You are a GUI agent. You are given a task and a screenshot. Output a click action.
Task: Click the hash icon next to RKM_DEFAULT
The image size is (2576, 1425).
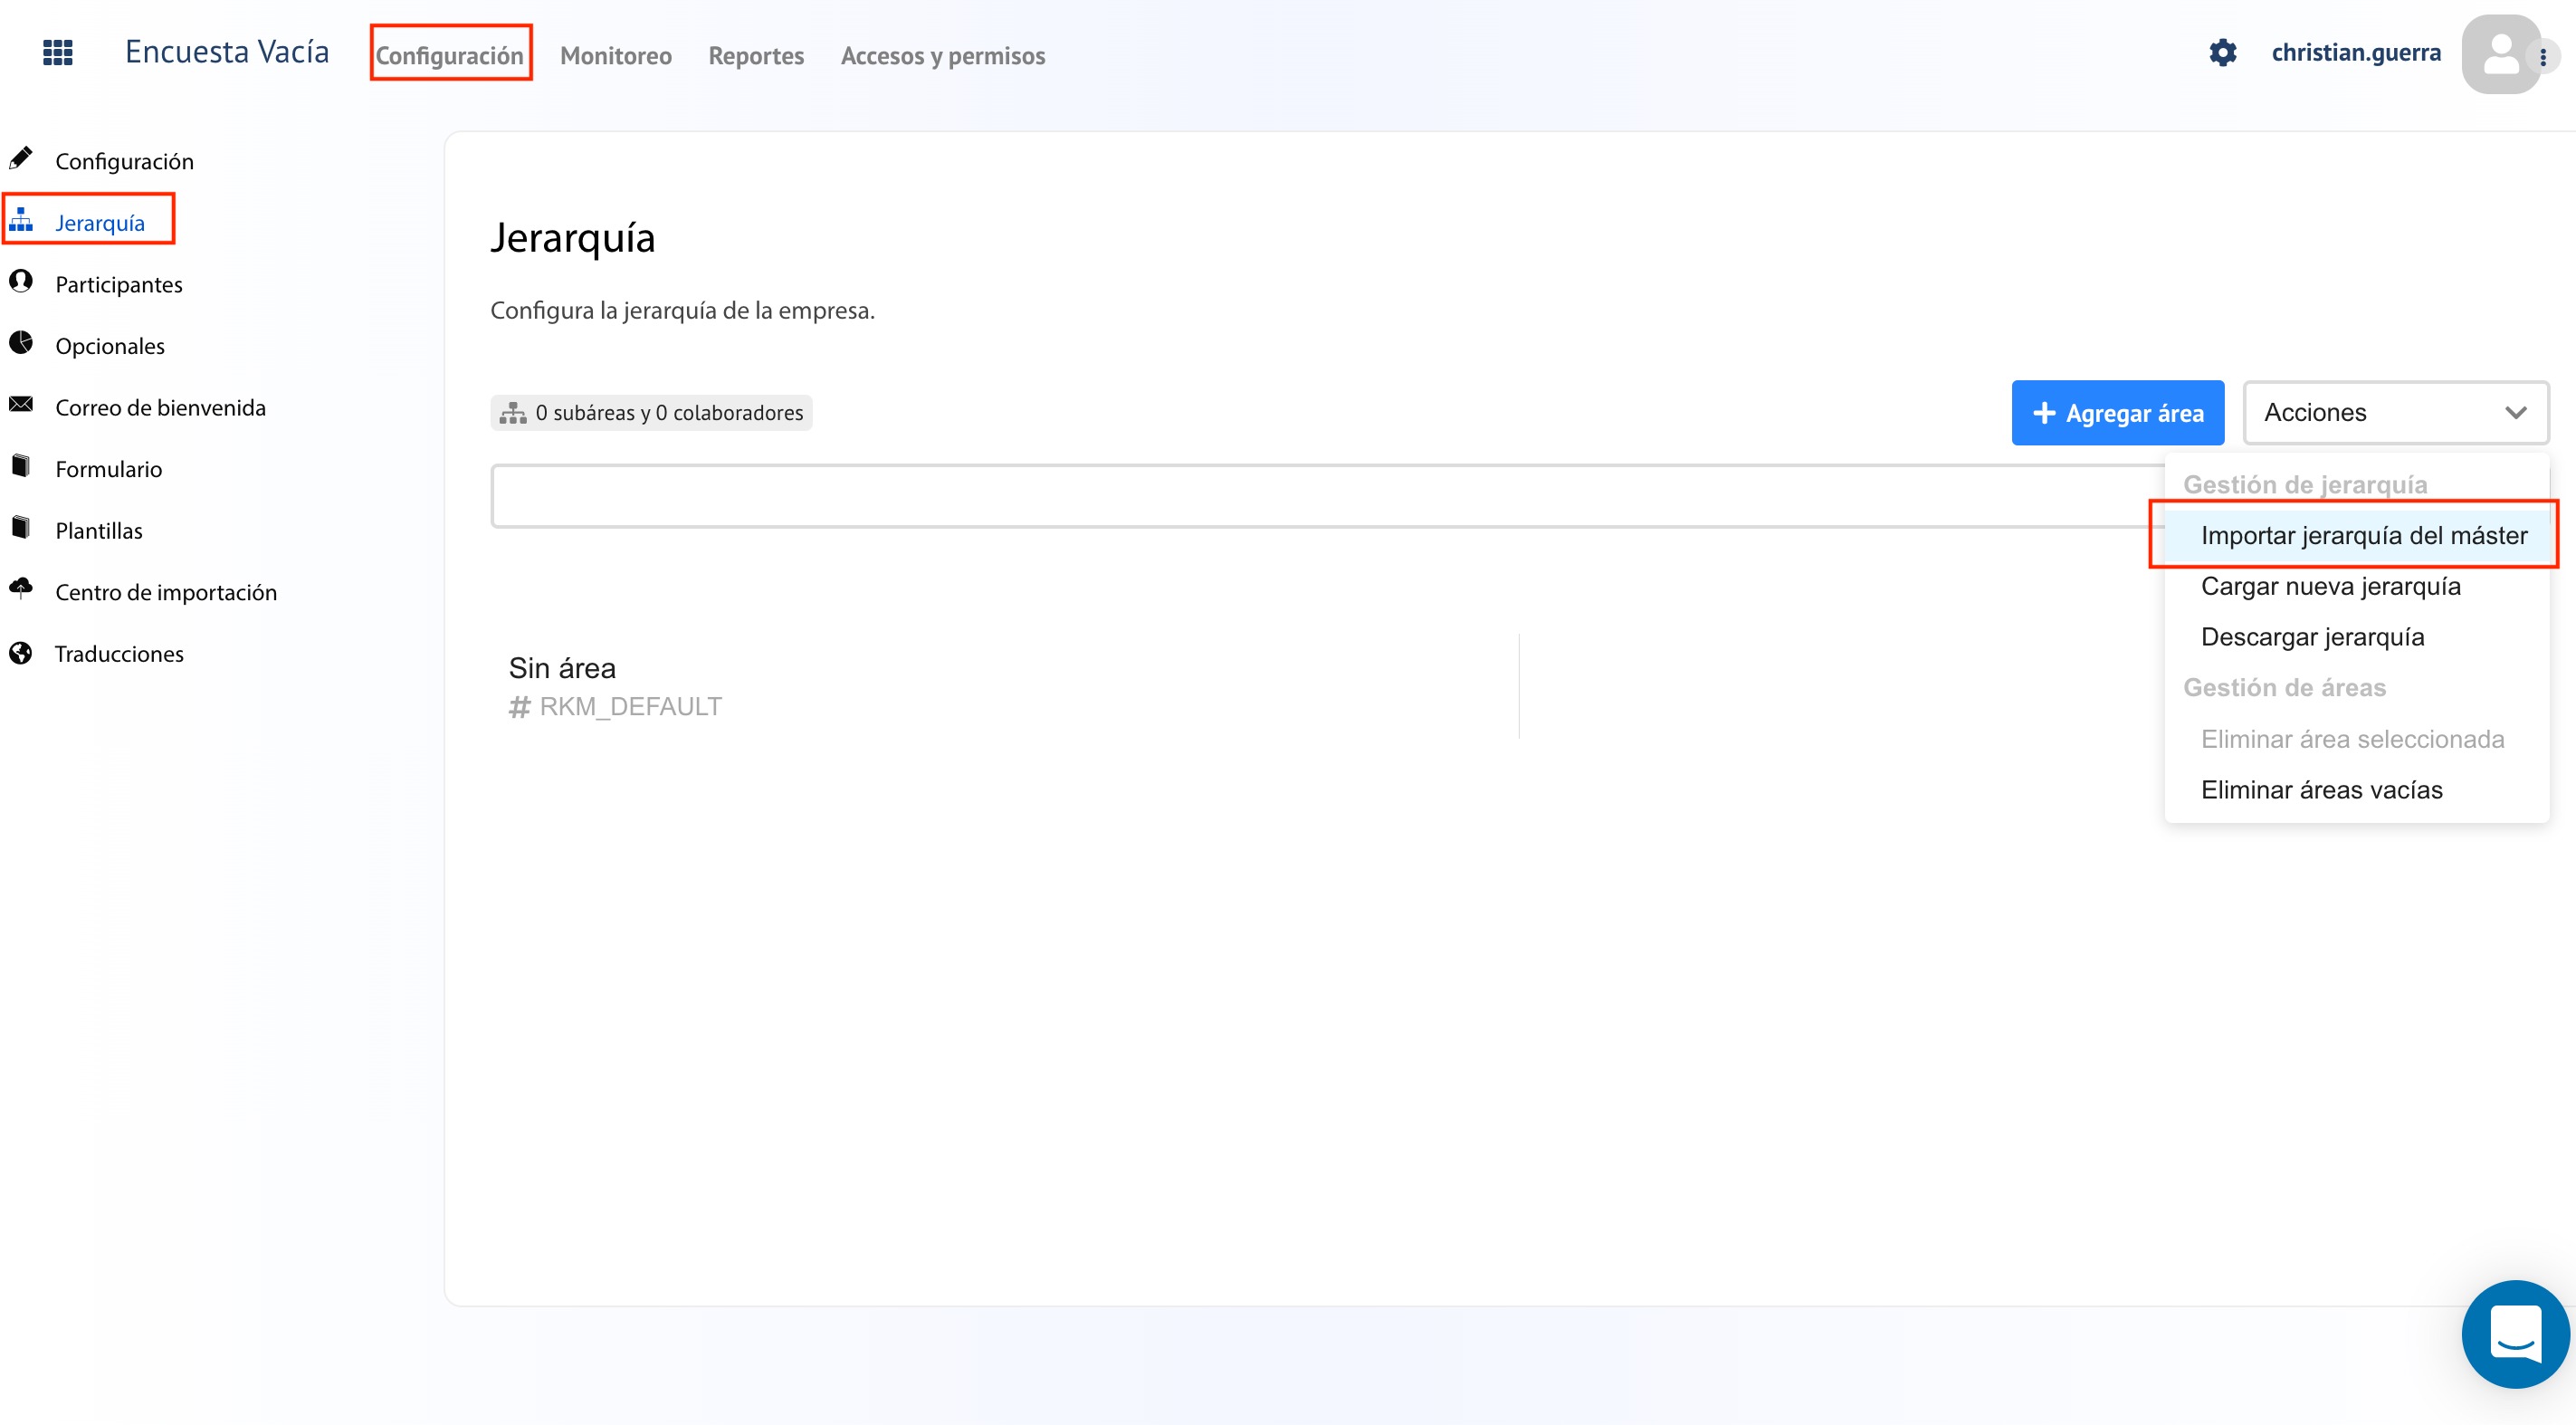[x=519, y=708]
